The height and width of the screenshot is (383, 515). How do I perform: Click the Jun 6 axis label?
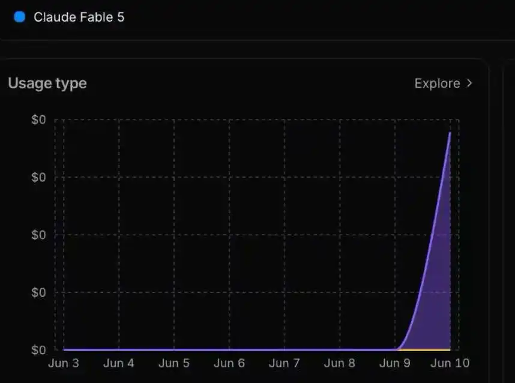click(229, 363)
